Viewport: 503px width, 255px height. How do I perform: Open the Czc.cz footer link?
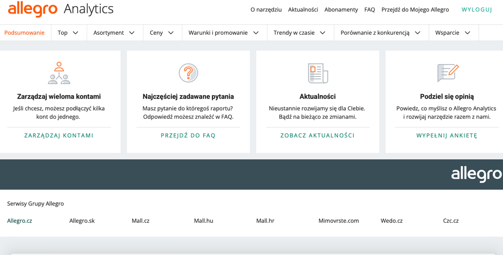click(451, 221)
